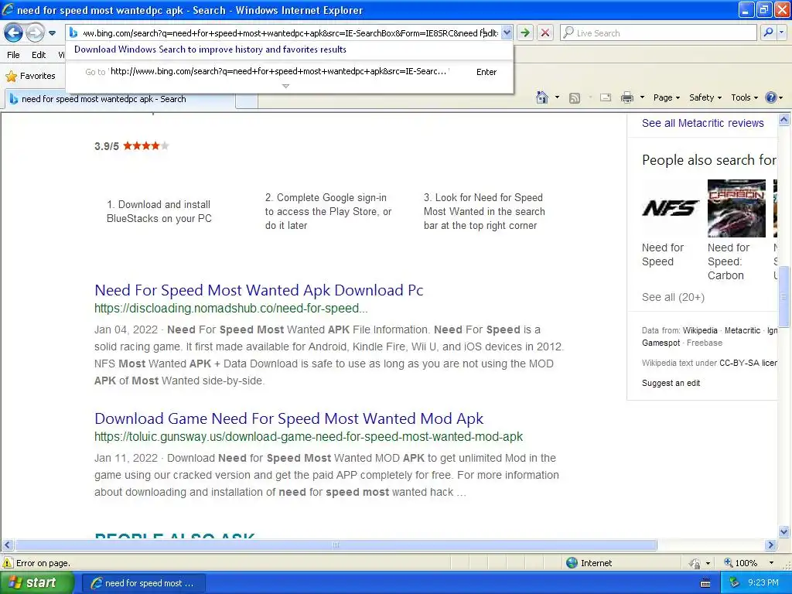Viewport: 792px width, 594px height.
Task: Select the 'need for speed most wantedpc apk' tab
Action: pyautogui.click(x=119, y=99)
